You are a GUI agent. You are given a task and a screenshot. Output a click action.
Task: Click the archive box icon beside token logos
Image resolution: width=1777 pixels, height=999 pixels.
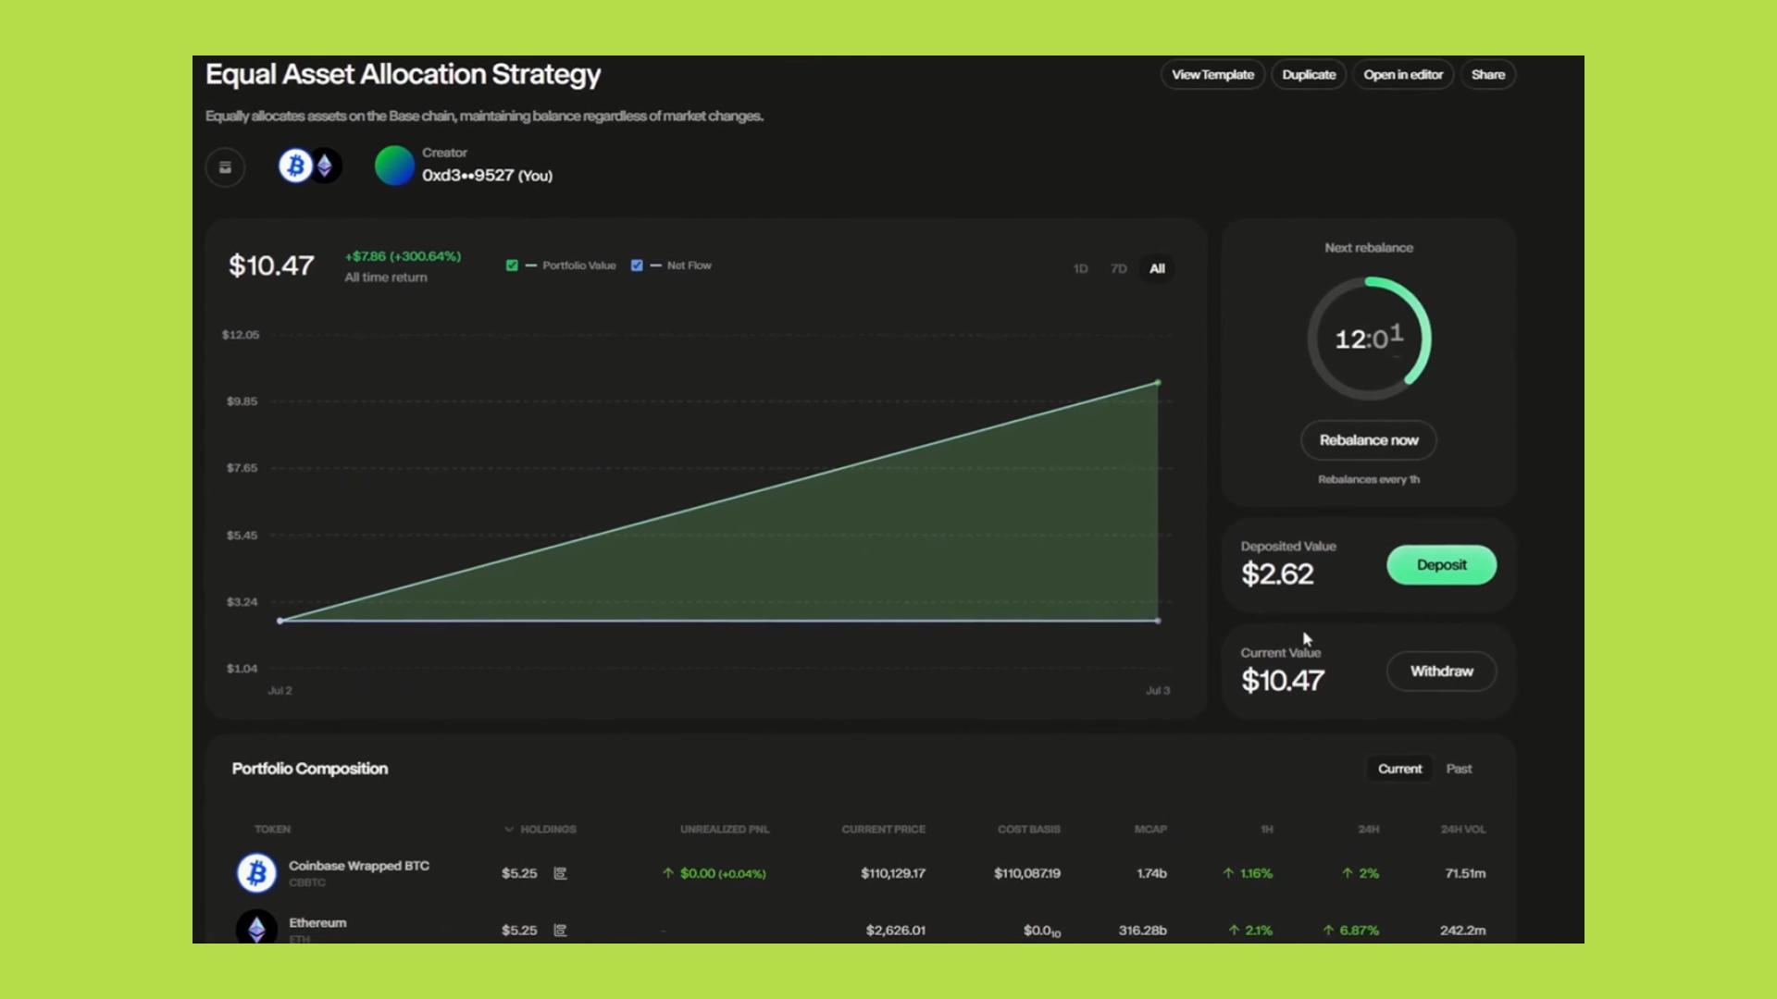(x=225, y=167)
